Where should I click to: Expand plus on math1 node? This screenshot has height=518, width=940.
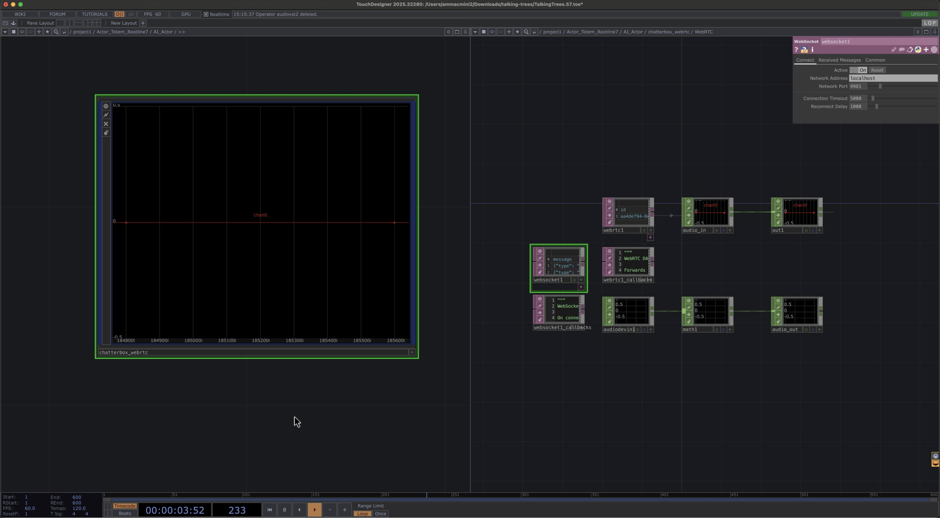tap(730, 329)
